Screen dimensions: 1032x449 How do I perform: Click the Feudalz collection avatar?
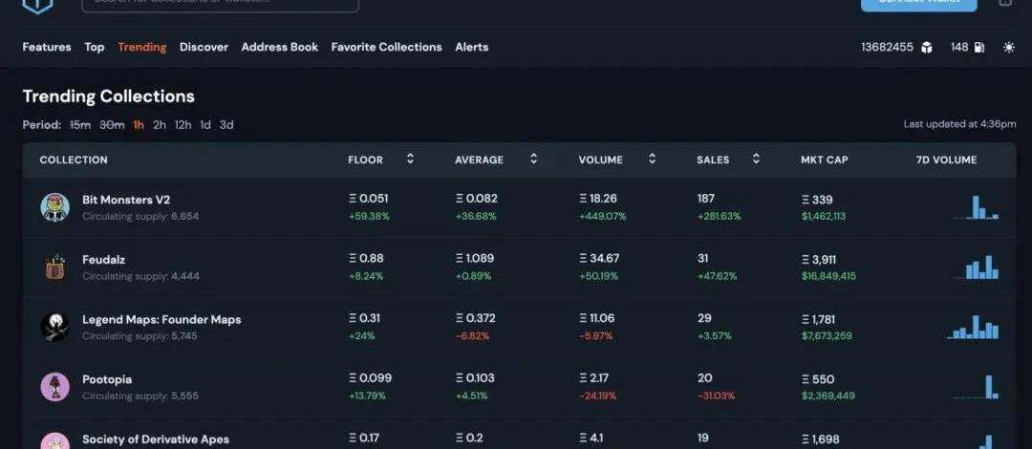[54, 267]
